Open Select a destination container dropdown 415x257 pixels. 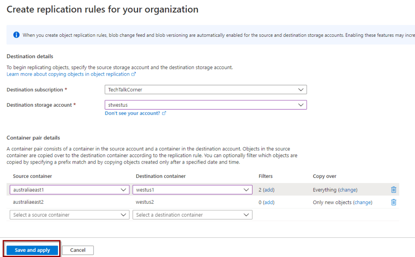(x=193, y=215)
